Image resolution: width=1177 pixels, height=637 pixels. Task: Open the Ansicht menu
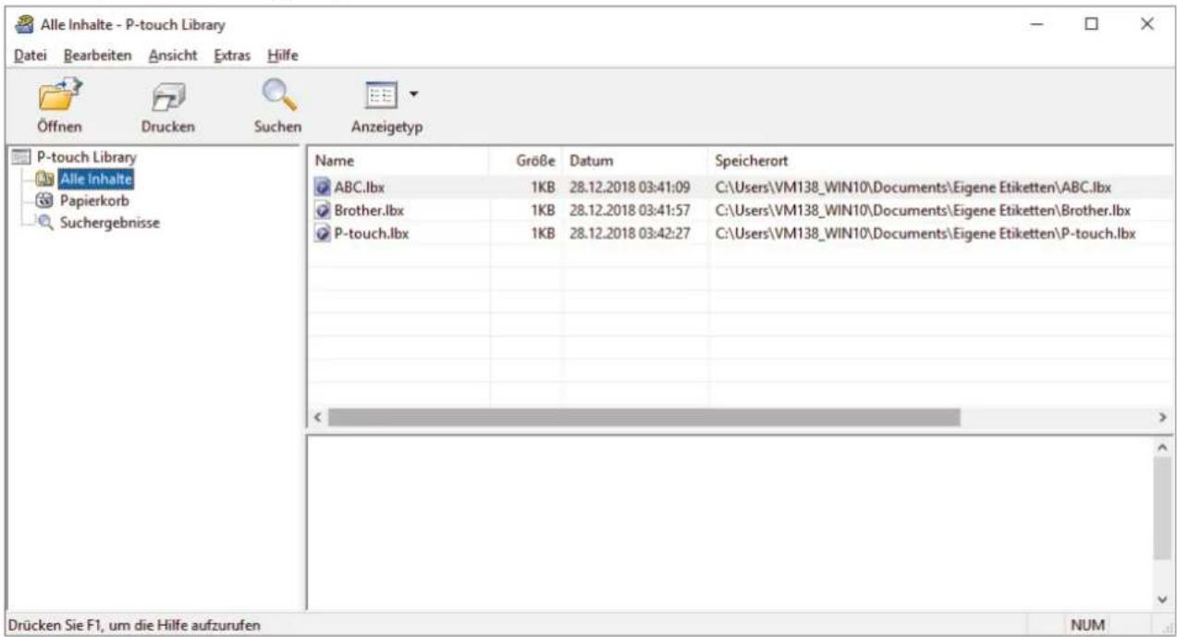[172, 55]
